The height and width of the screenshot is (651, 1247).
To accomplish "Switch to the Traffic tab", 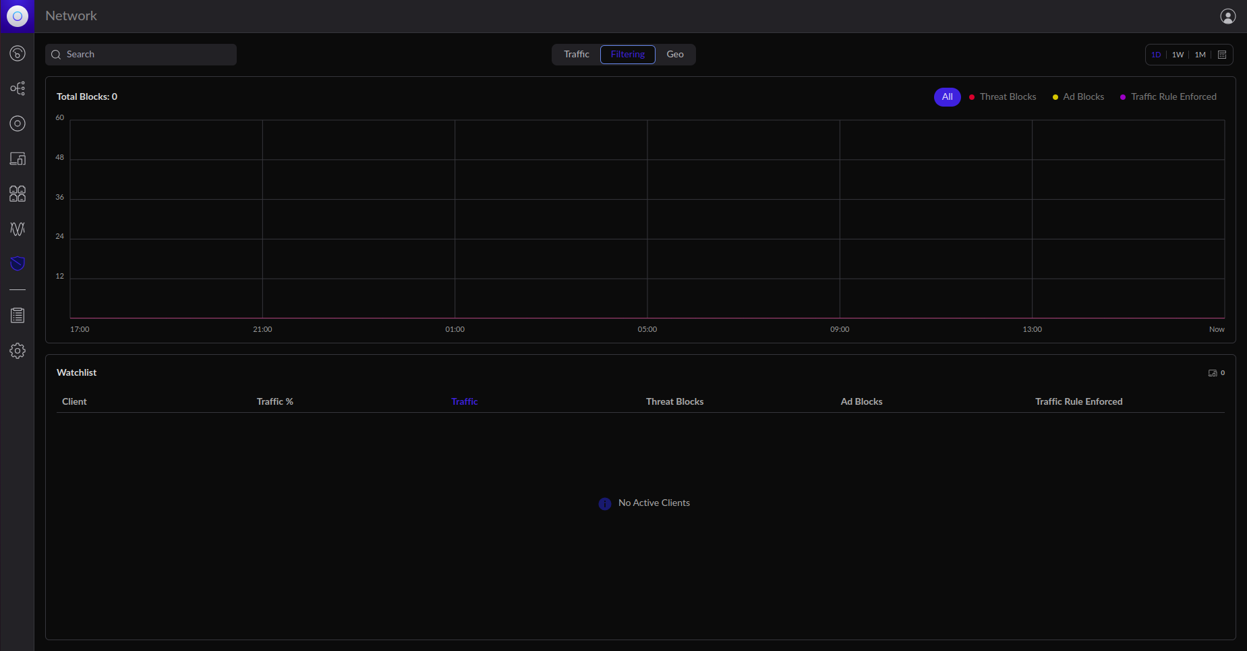I will (577, 55).
